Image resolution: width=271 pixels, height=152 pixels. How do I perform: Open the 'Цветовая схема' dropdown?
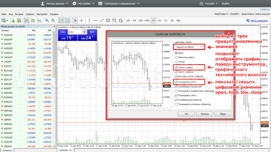tap(190, 47)
